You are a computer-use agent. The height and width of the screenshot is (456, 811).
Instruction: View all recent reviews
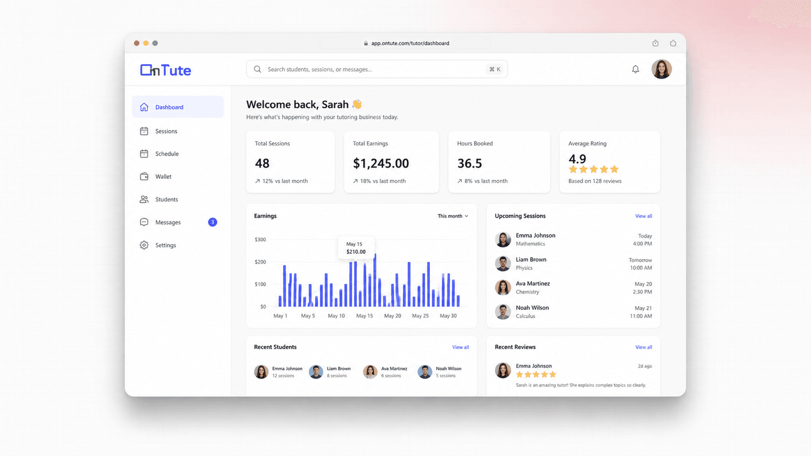644,347
